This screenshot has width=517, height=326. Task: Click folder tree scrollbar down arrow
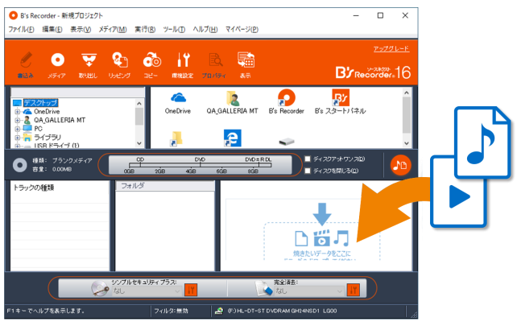pyautogui.click(x=139, y=143)
